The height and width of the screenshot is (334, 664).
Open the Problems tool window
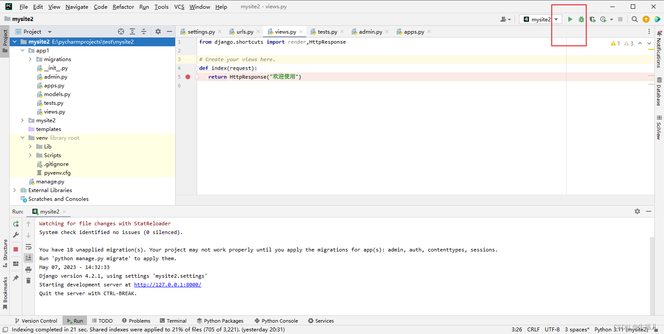coord(136,320)
